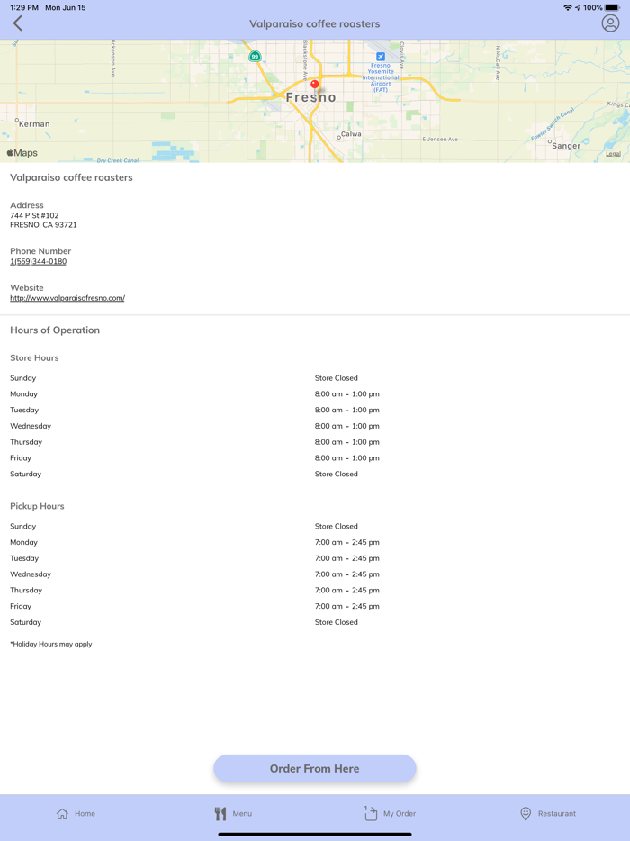The image size is (630, 841).
Task: Select the FRESNO, CA 93721 text
Action: [x=43, y=225]
